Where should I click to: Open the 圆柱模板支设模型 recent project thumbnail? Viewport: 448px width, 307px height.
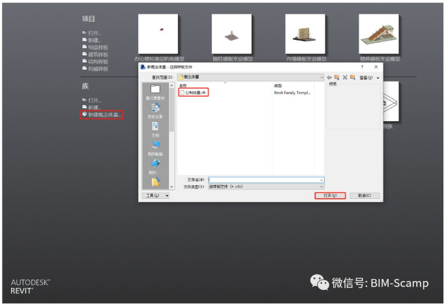231,34
